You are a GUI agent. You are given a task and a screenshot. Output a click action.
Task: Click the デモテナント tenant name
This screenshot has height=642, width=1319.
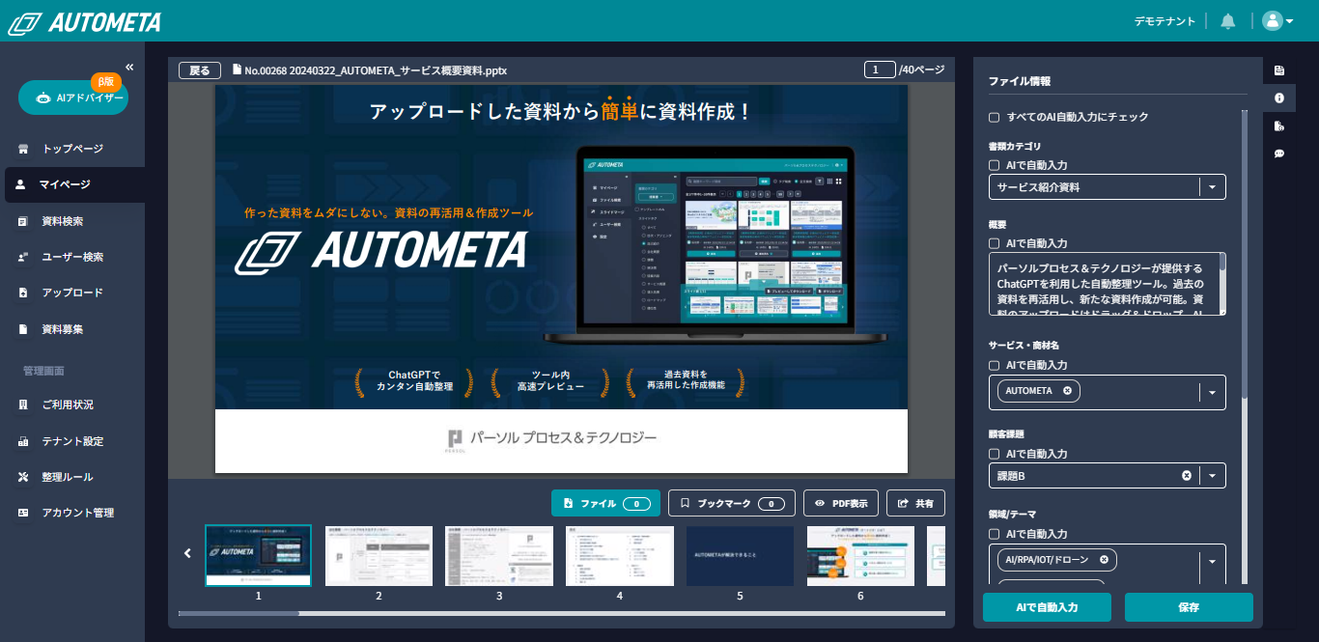(1165, 21)
